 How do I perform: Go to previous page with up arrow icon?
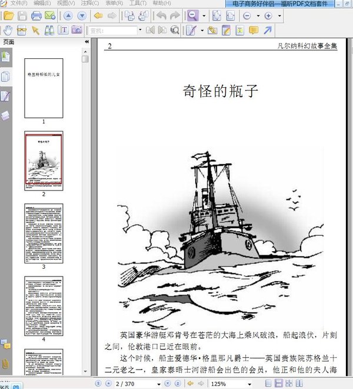click(68, 16)
